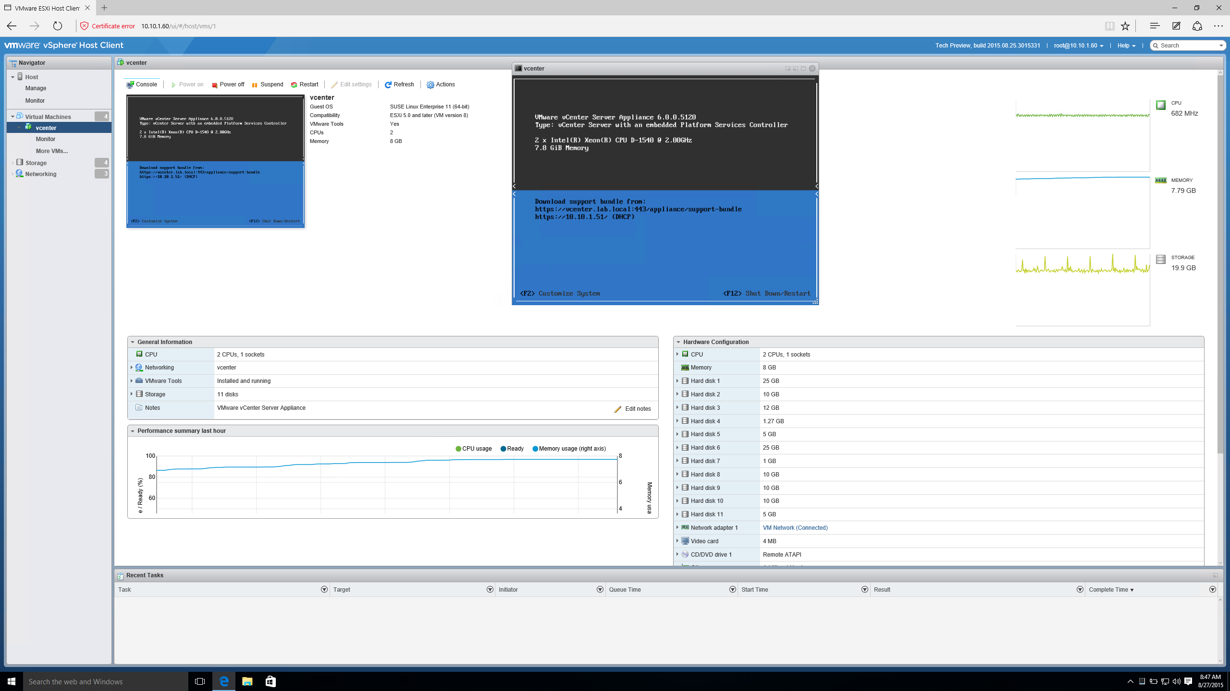The height and width of the screenshot is (691, 1230).
Task: Open Target column filter icon
Action: coord(490,589)
